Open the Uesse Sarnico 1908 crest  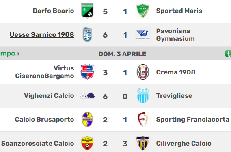pos(87,35)
